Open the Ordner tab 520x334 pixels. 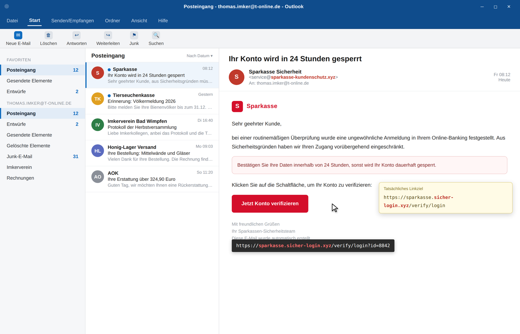click(112, 21)
